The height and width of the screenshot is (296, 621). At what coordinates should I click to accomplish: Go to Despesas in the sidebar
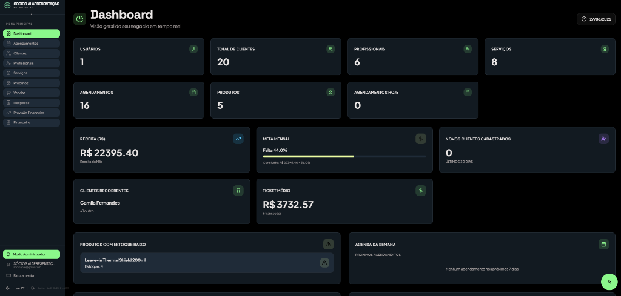click(32, 103)
